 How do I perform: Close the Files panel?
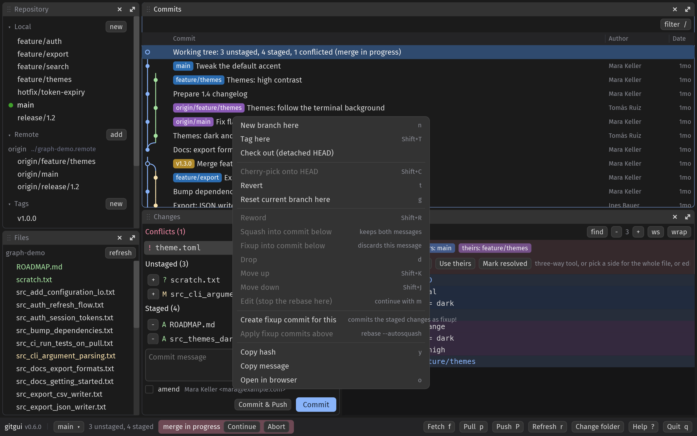(119, 238)
